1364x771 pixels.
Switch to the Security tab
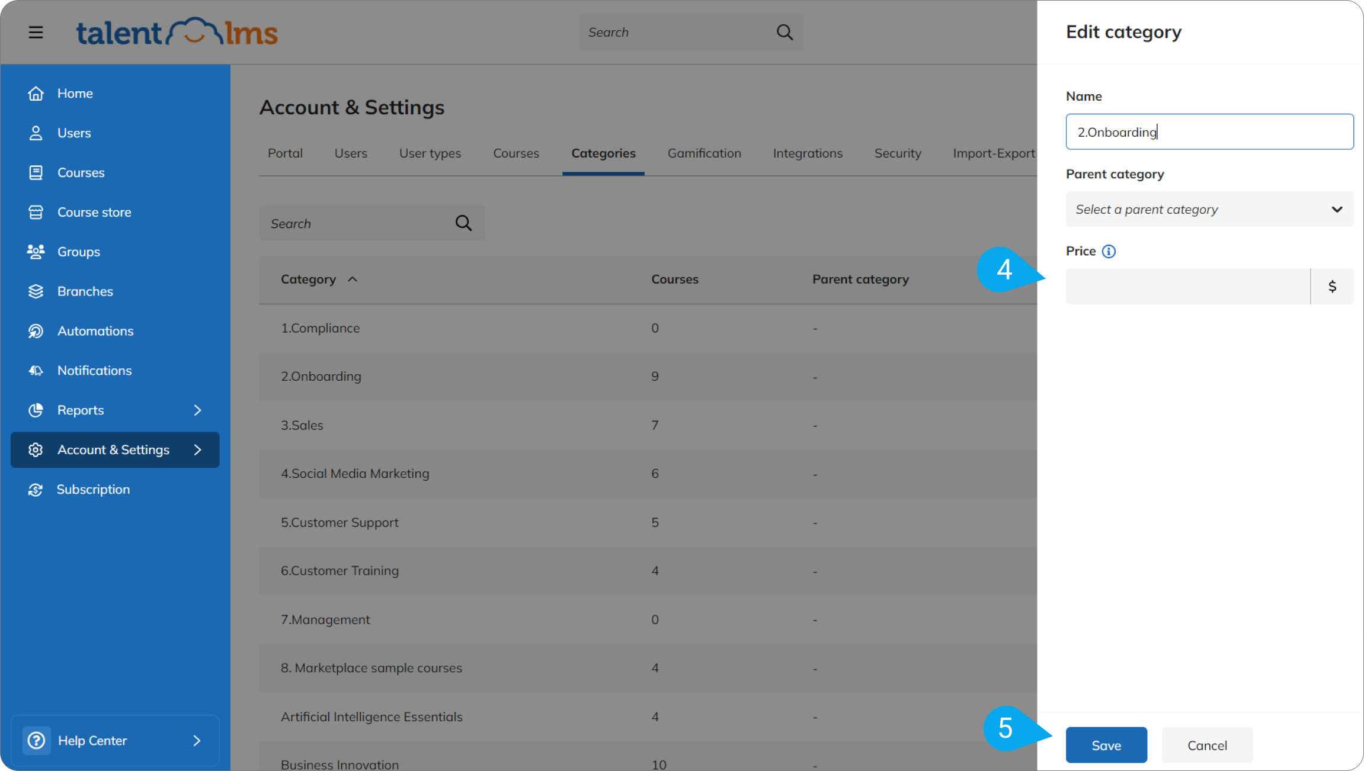[x=898, y=153]
